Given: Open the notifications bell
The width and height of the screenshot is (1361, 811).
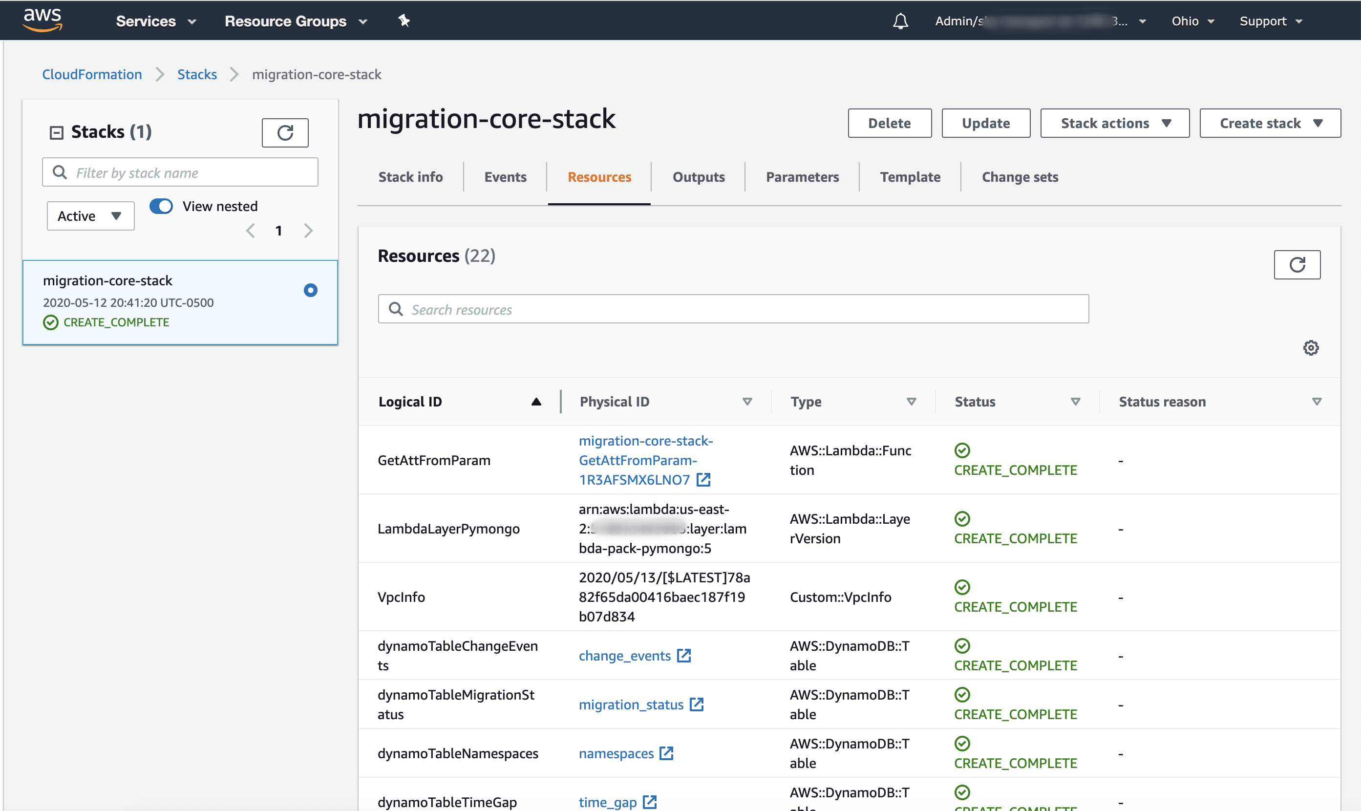Looking at the screenshot, I should point(900,21).
